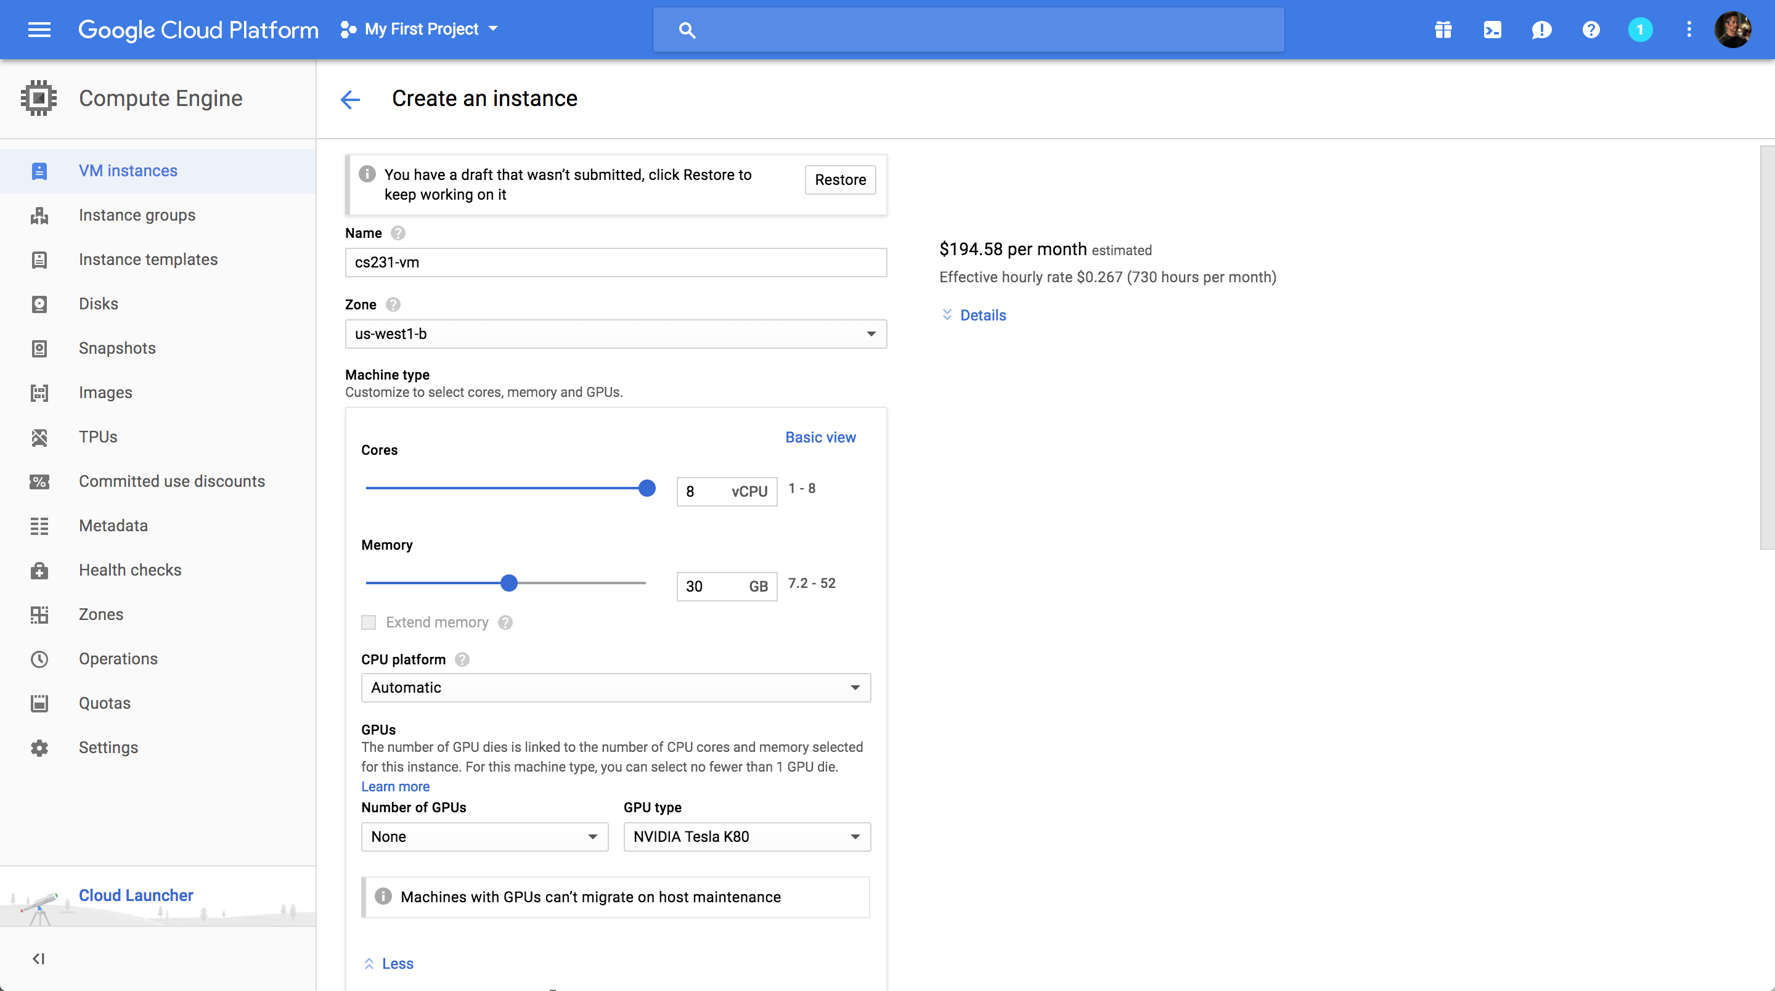Open the help question mark icon
The height and width of the screenshot is (991, 1775).
click(x=1591, y=30)
